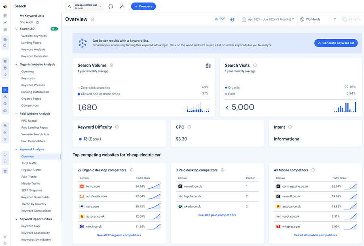Open My Keyword Lists
This screenshot has width=364, height=246.
[32, 15]
